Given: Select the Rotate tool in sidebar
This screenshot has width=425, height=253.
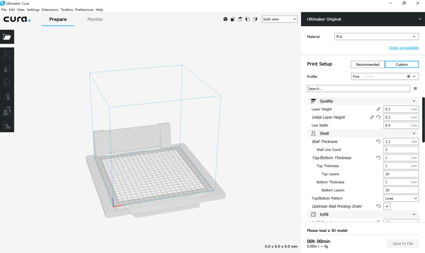Looking at the screenshot, I should tap(7, 82).
